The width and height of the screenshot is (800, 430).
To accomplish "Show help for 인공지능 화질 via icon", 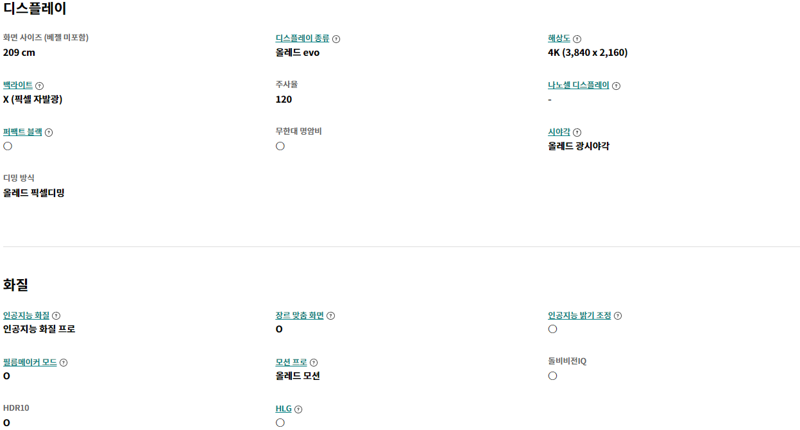I will point(56,316).
